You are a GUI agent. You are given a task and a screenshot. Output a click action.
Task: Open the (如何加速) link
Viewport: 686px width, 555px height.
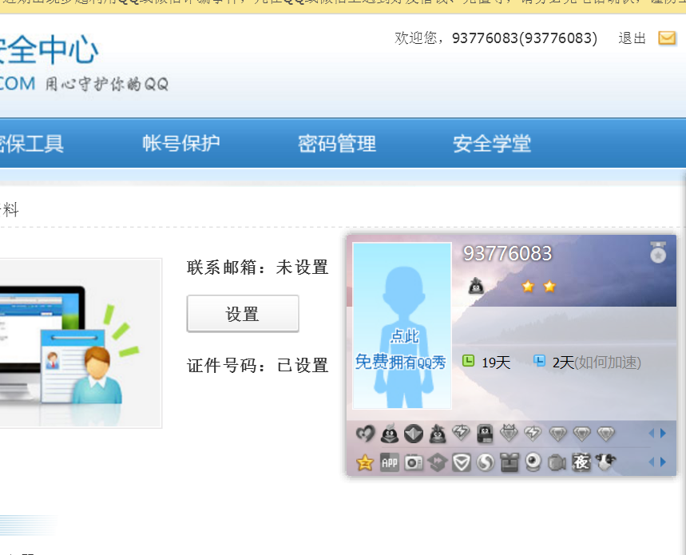point(607,362)
